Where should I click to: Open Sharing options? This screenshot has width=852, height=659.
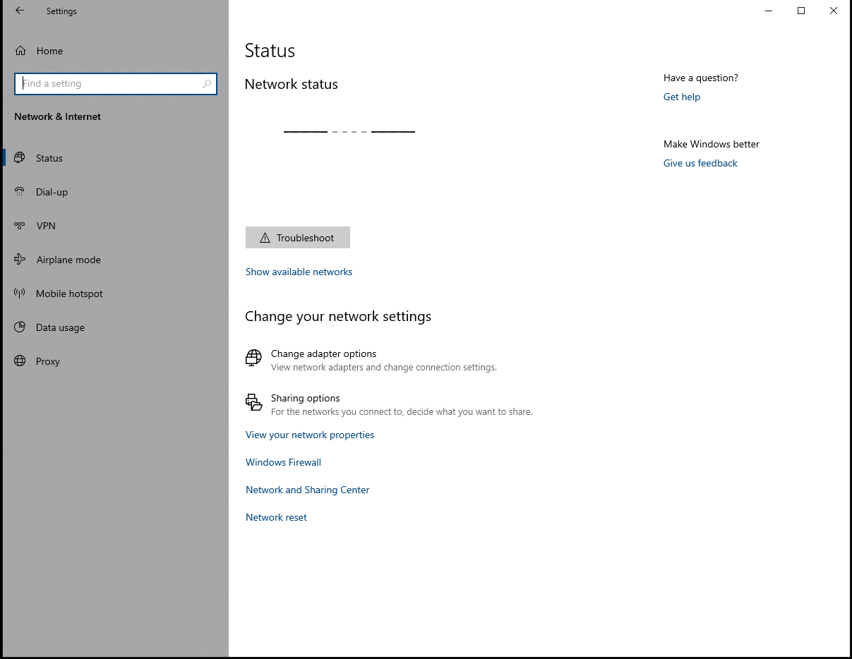coord(305,398)
